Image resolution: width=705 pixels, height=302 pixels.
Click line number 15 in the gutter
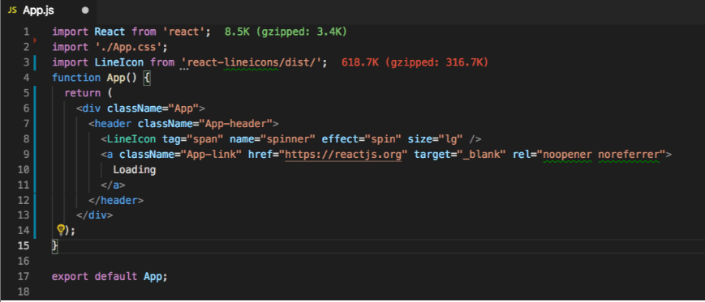[24, 246]
